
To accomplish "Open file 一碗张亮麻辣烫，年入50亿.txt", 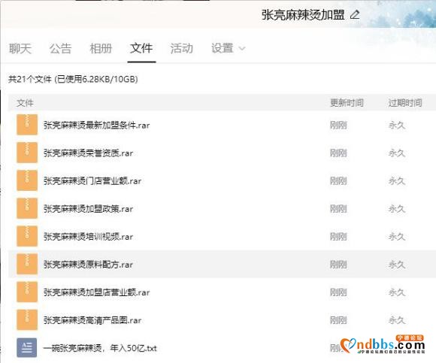I will pos(100,348).
